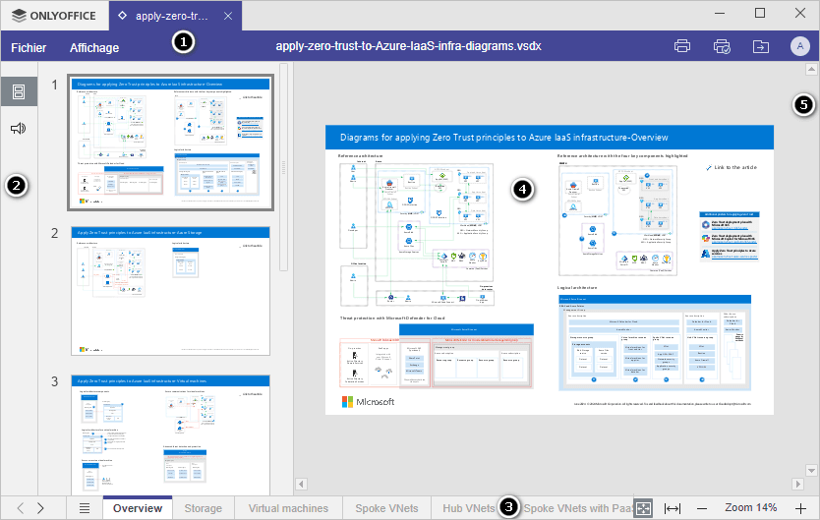This screenshot has height=520, width=820.
Task: Switch to the Spoke VNets tab
Action: 386,508
